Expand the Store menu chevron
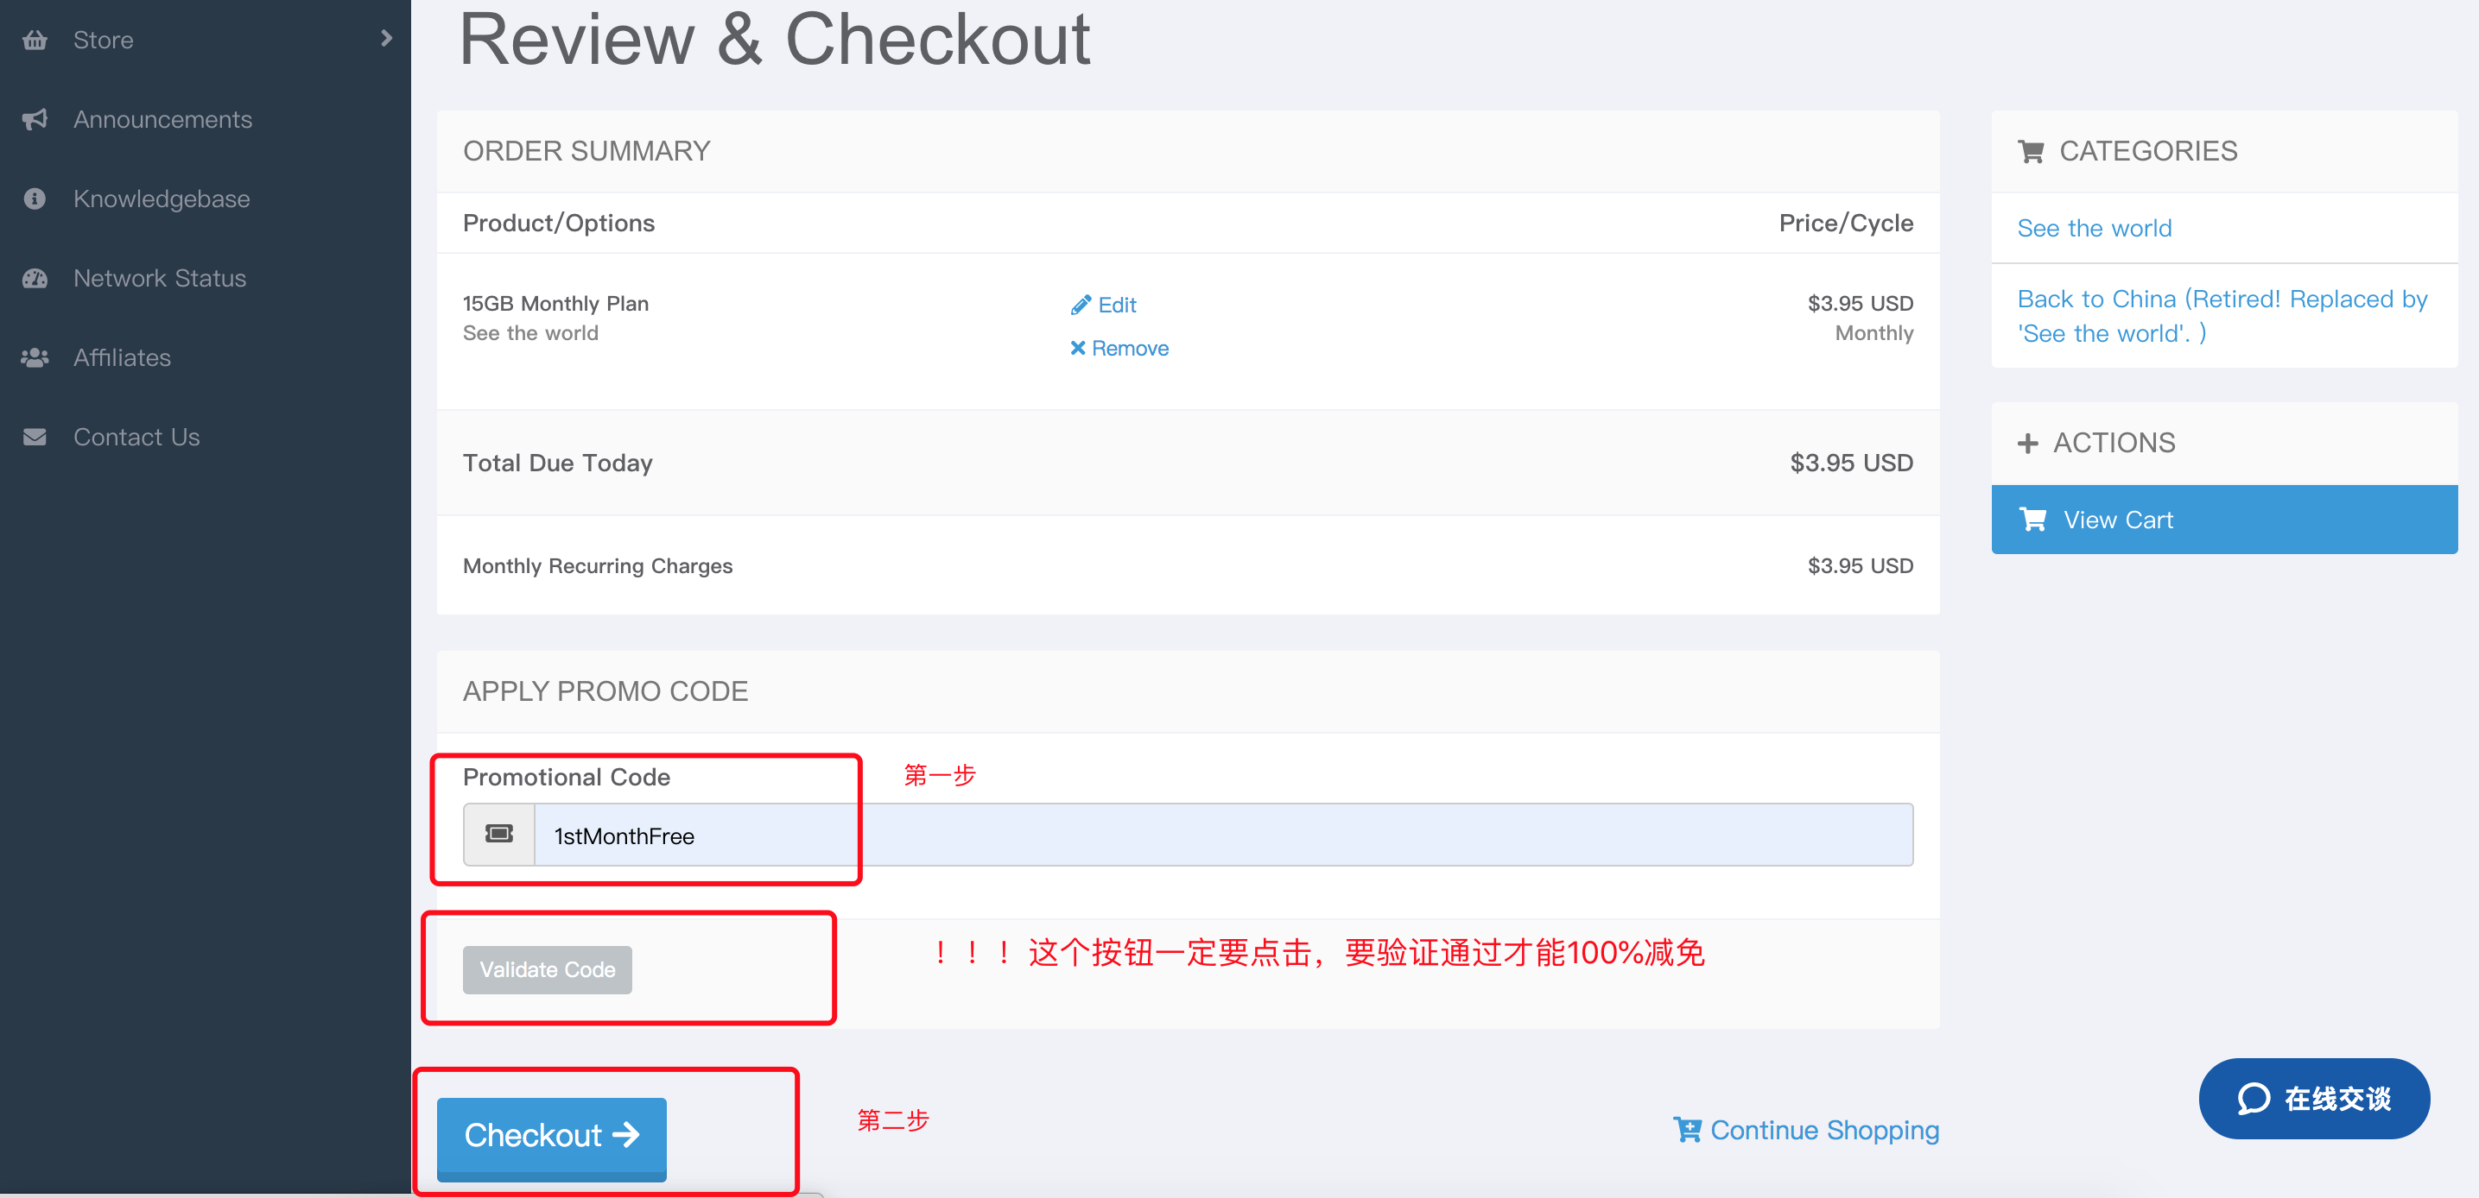 click(386, 39)
